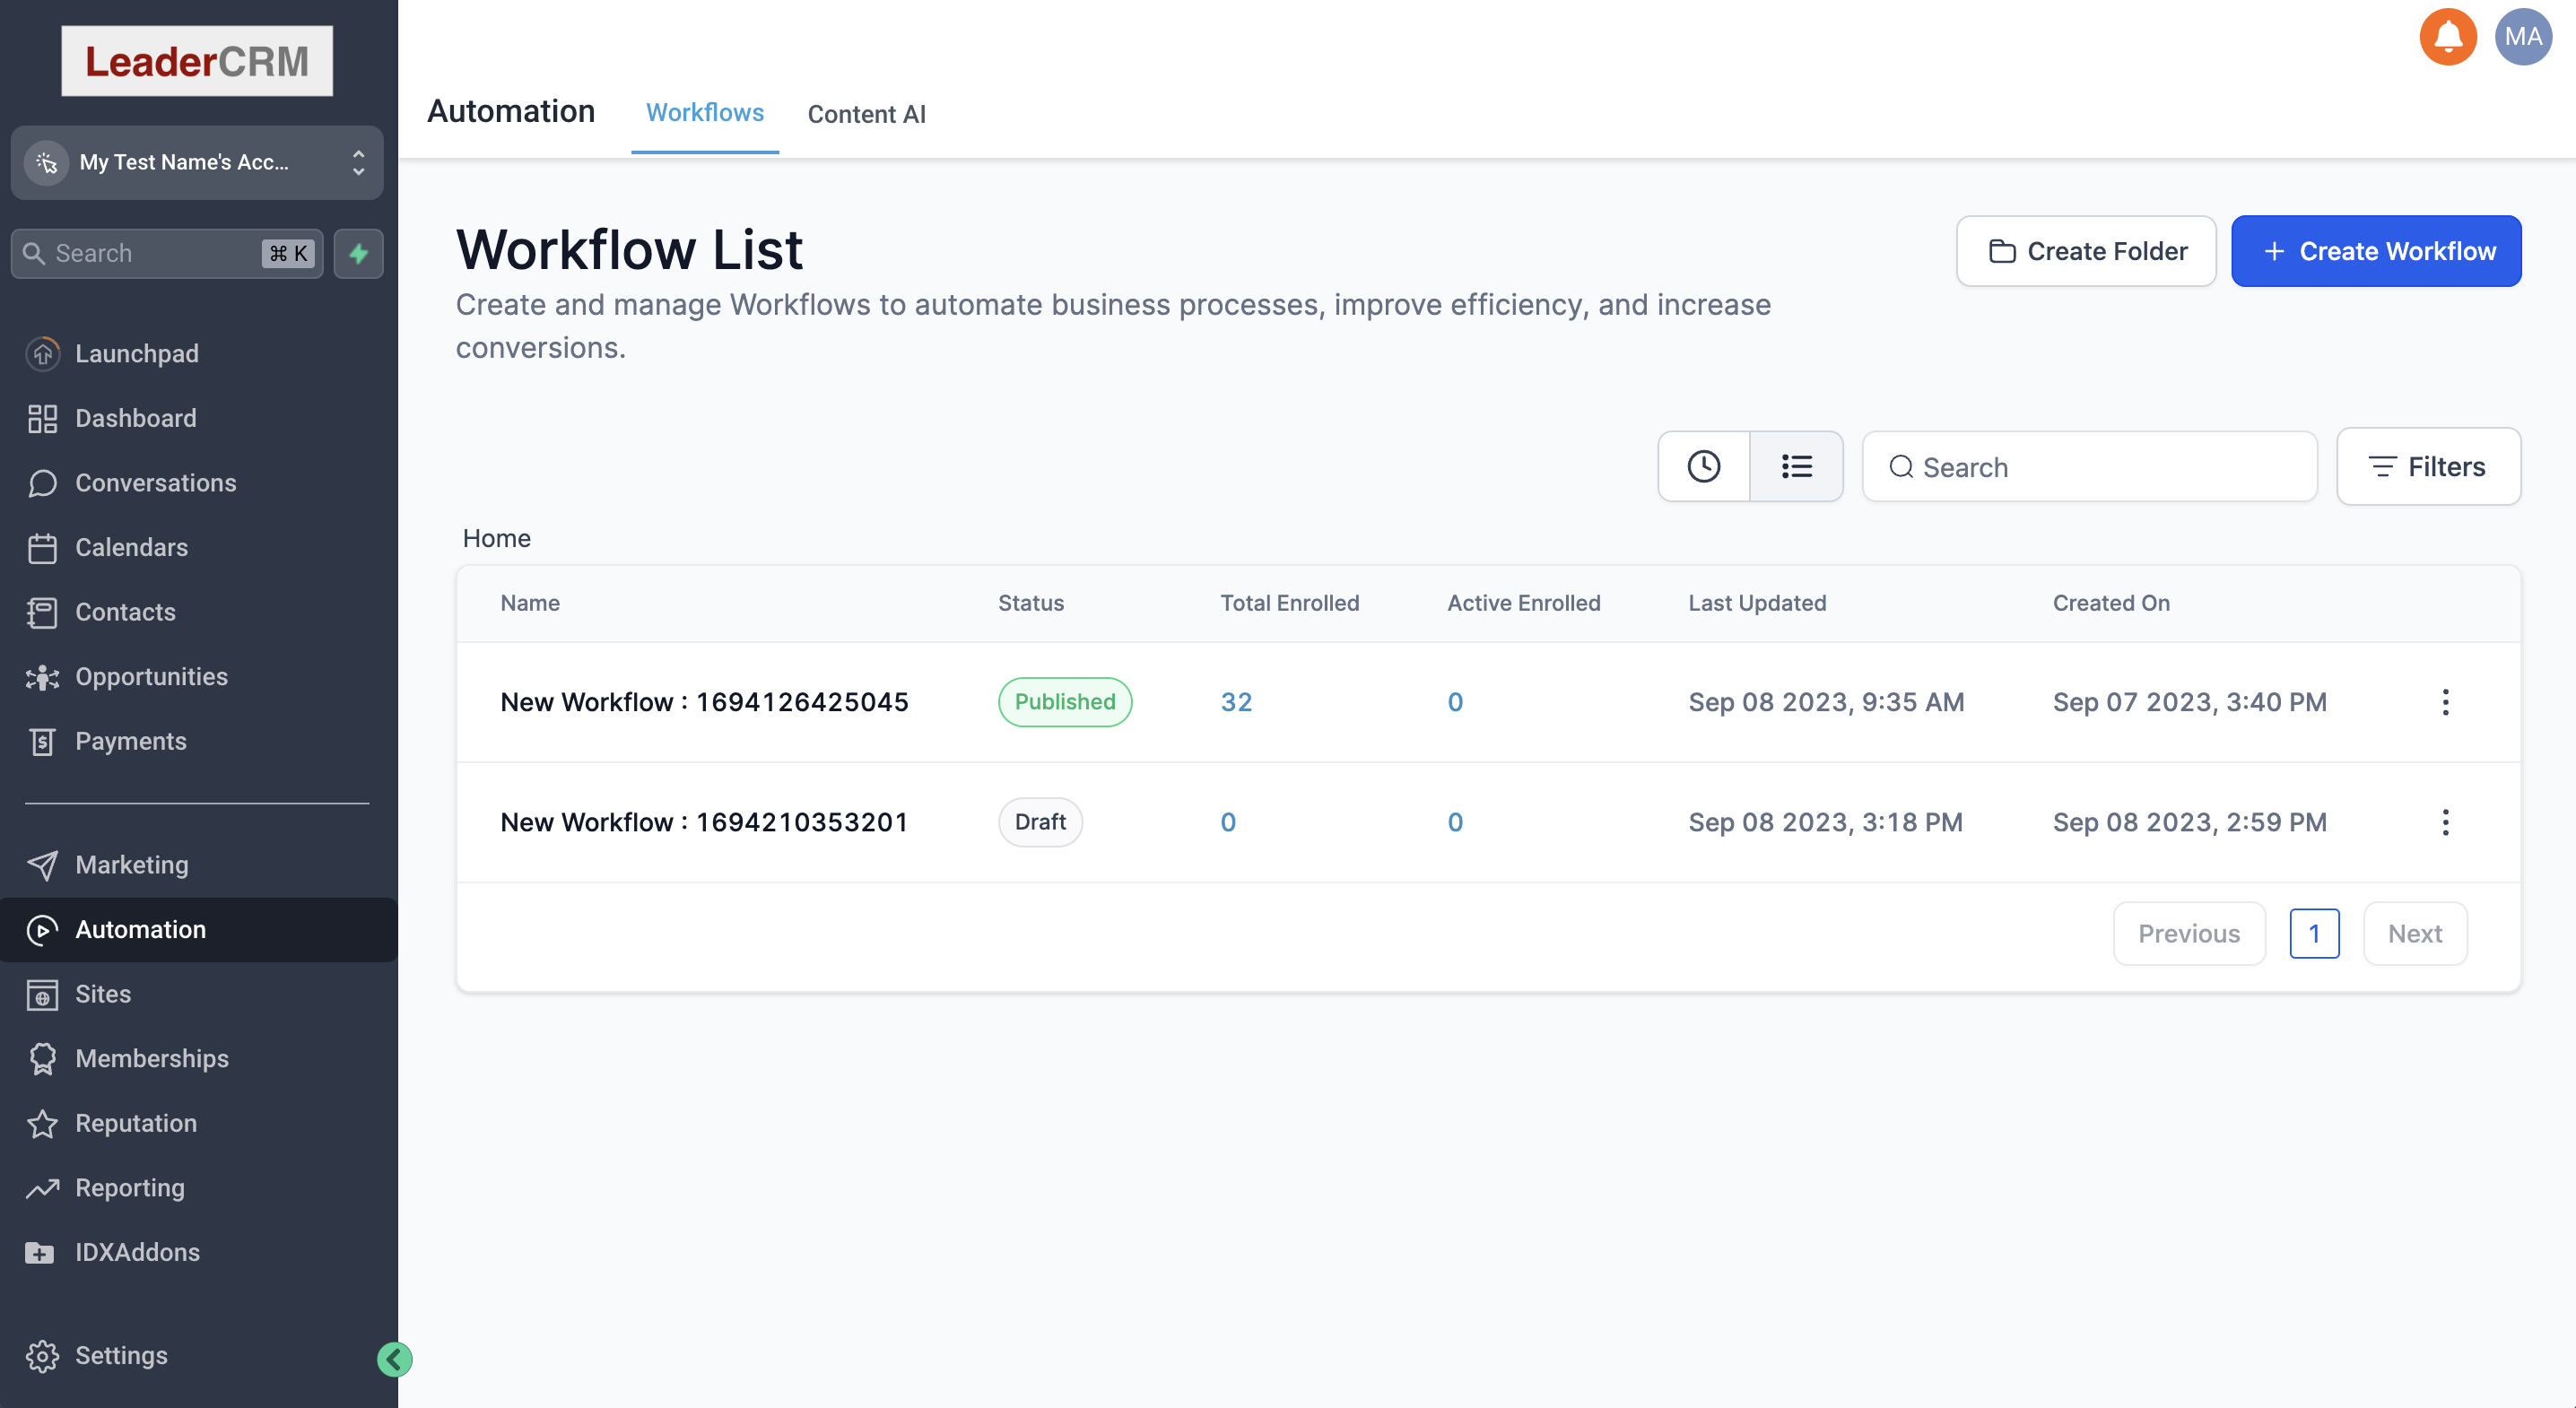Open the Launchpad section
Screen dimensions: 2576x1408
(136, 353)
